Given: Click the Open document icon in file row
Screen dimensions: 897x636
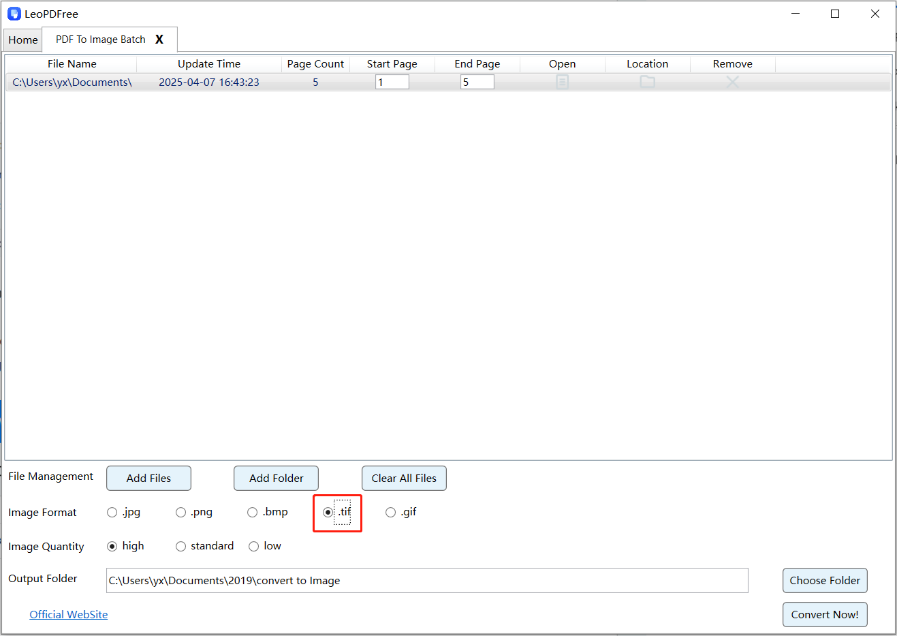Looking at the screenshot, I should tap(562, 82).
